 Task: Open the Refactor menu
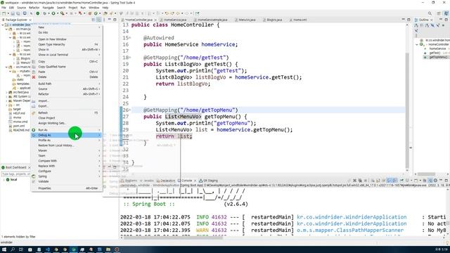click(x=34, y=8)
